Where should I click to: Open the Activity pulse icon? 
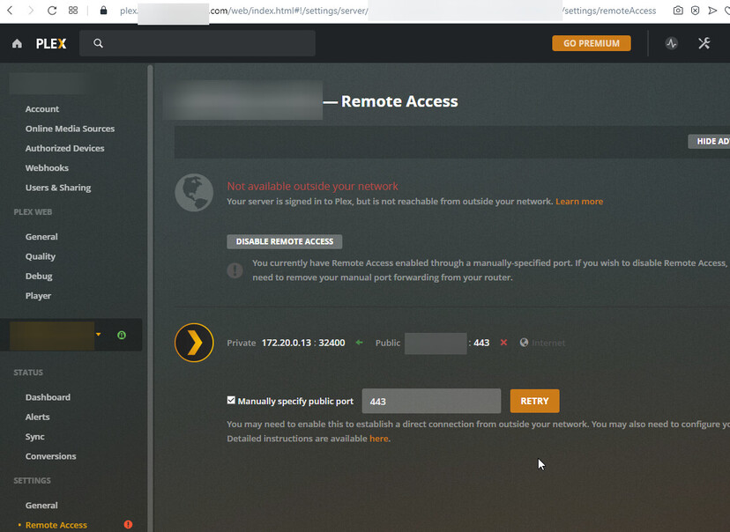coord(671,43)
